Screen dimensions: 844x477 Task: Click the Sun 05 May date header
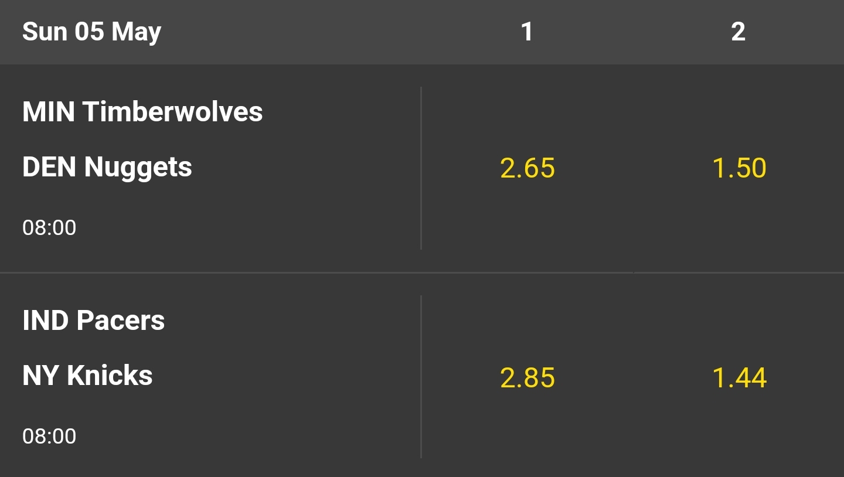click(91, 32)
